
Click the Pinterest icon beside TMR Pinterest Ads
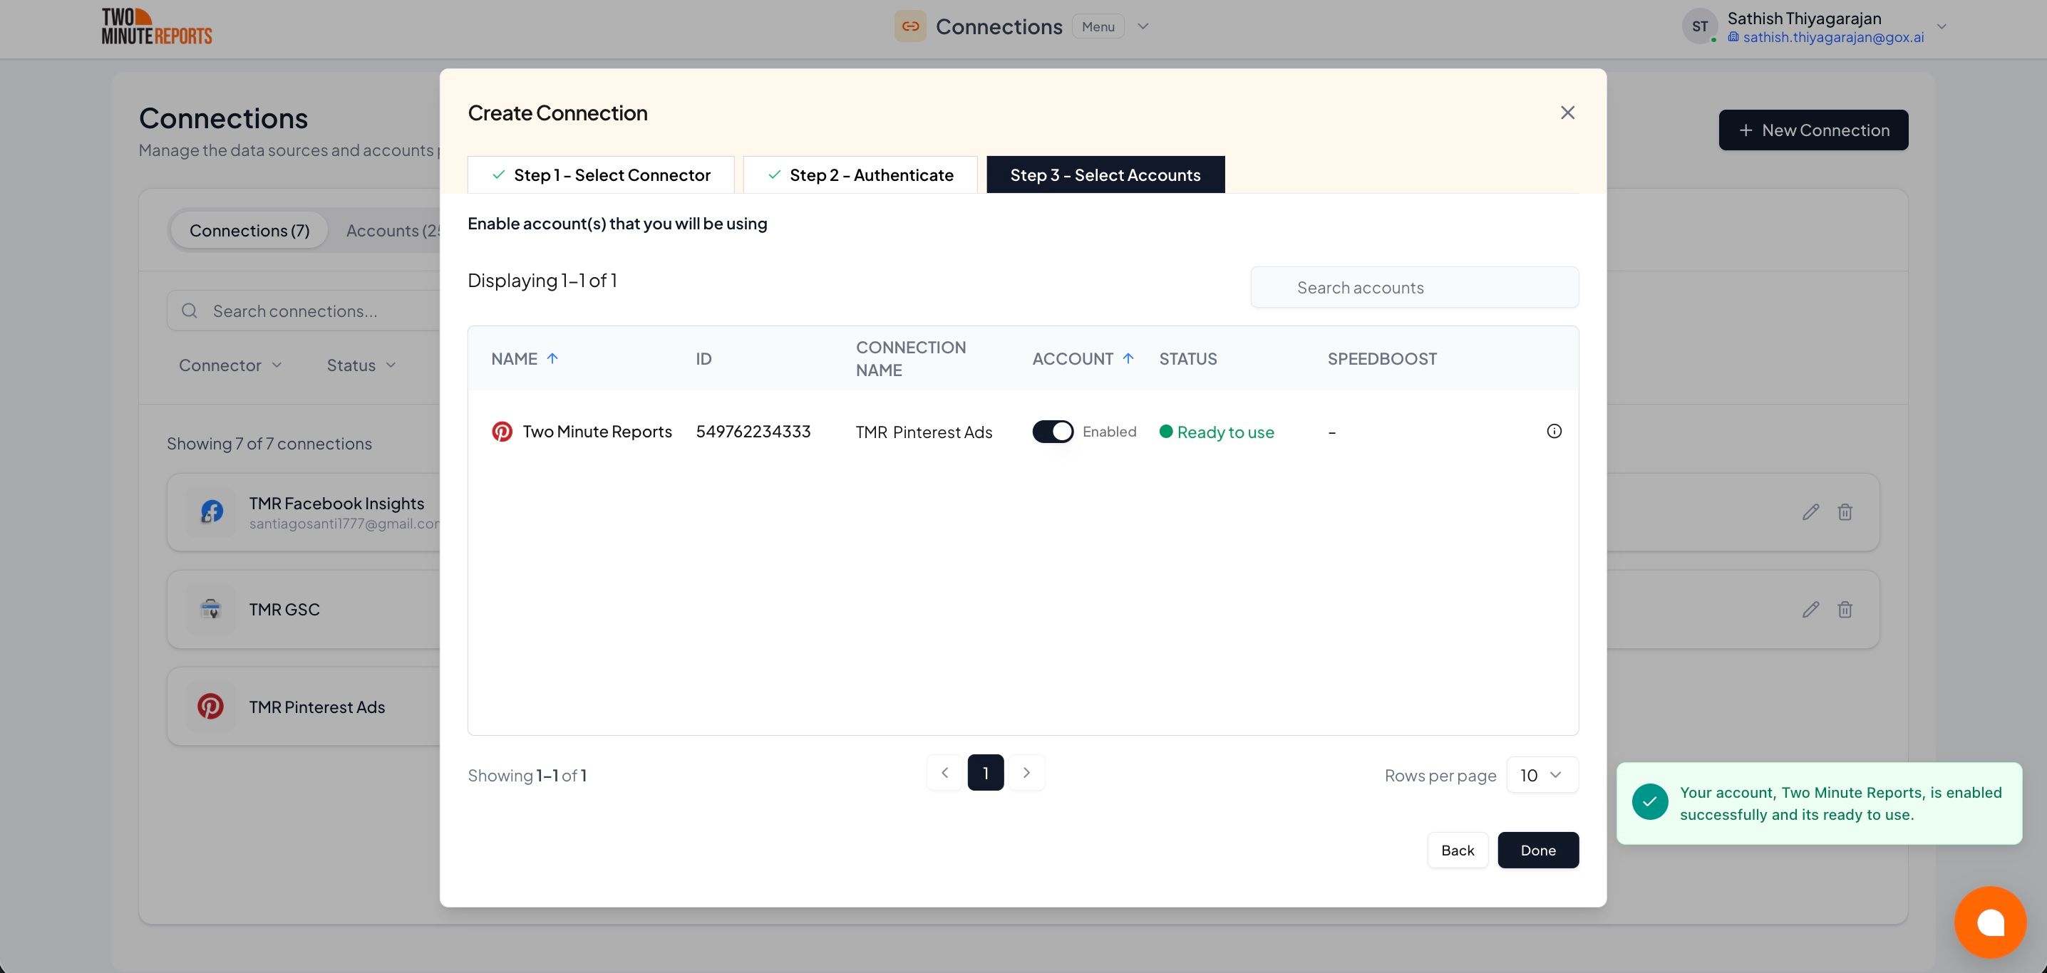click(210, 706)
